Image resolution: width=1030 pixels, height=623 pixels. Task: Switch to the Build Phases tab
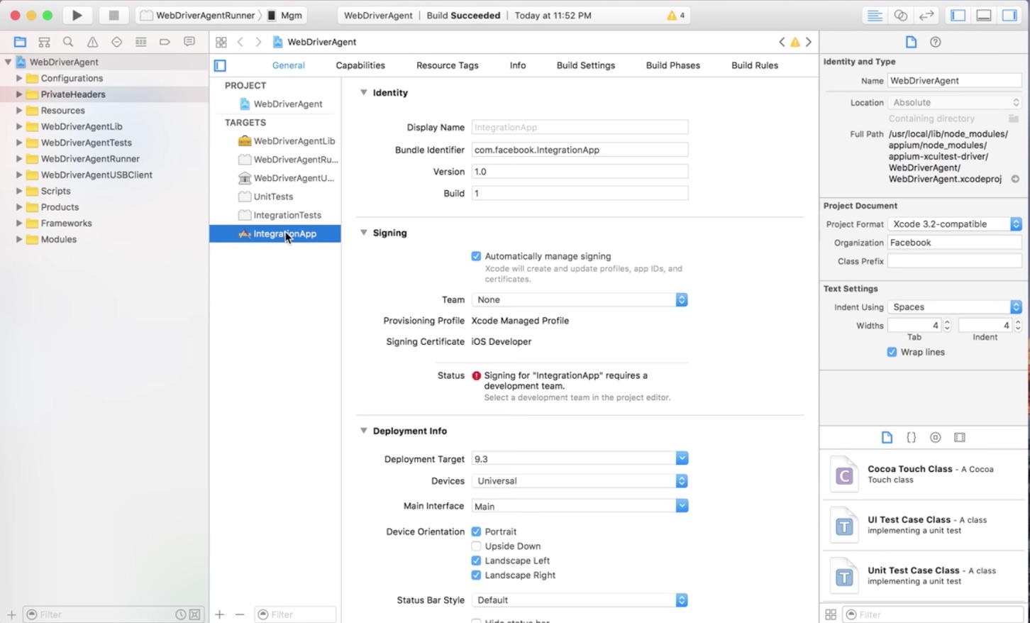[x=672, y=65]
